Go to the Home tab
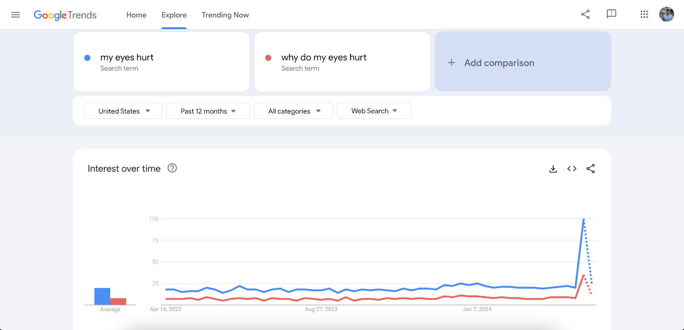The width and height of the screenshot is (684, 330). 136,15
